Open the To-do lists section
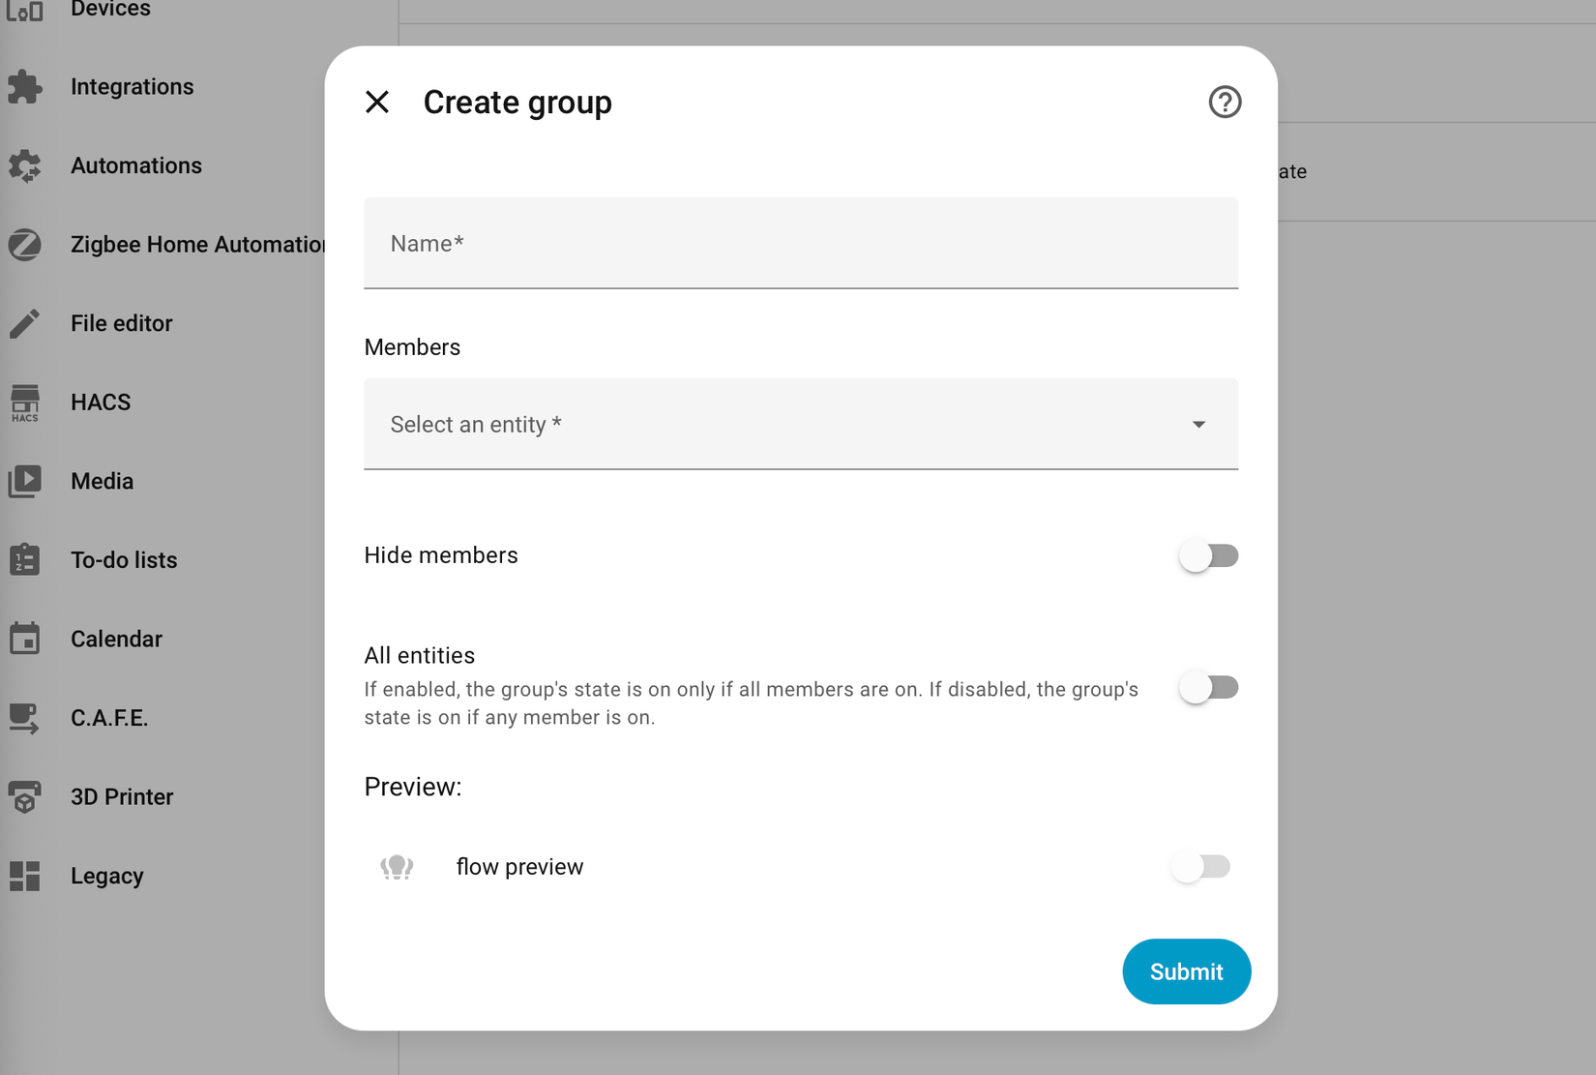Viewport: 1596px width, 1075px height. click(26, 559)
